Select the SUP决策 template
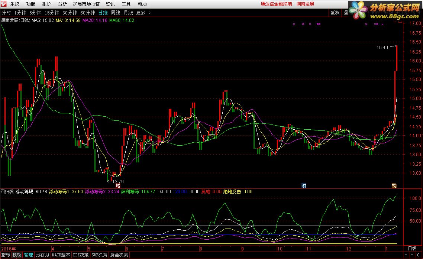This screenshot has height=259, width=423. 99,255
